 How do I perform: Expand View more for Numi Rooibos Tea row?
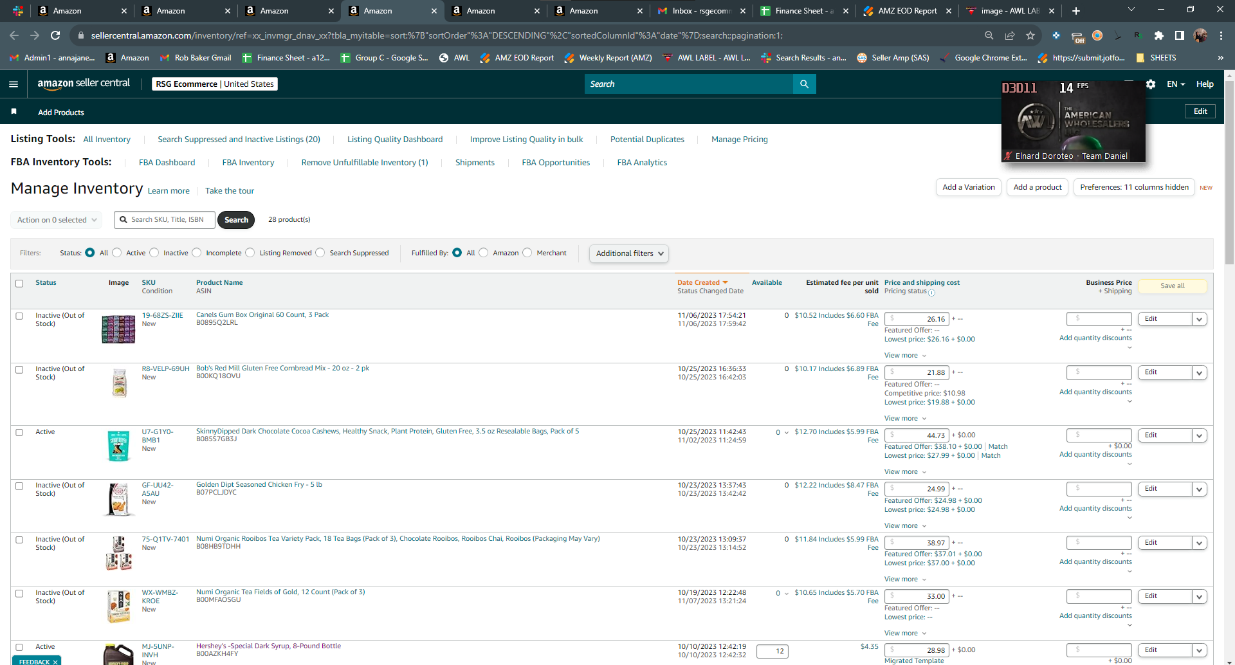905,579
